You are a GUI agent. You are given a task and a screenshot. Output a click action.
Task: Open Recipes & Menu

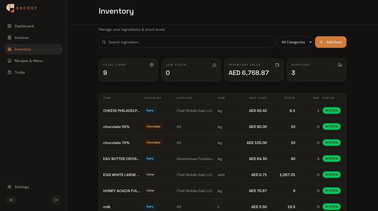[33, 61]
